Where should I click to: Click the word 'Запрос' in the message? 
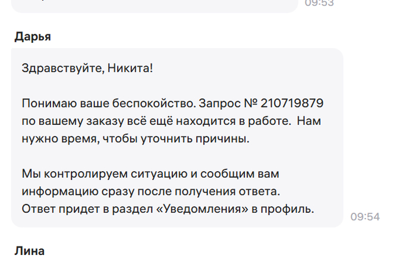coord(219,103)
